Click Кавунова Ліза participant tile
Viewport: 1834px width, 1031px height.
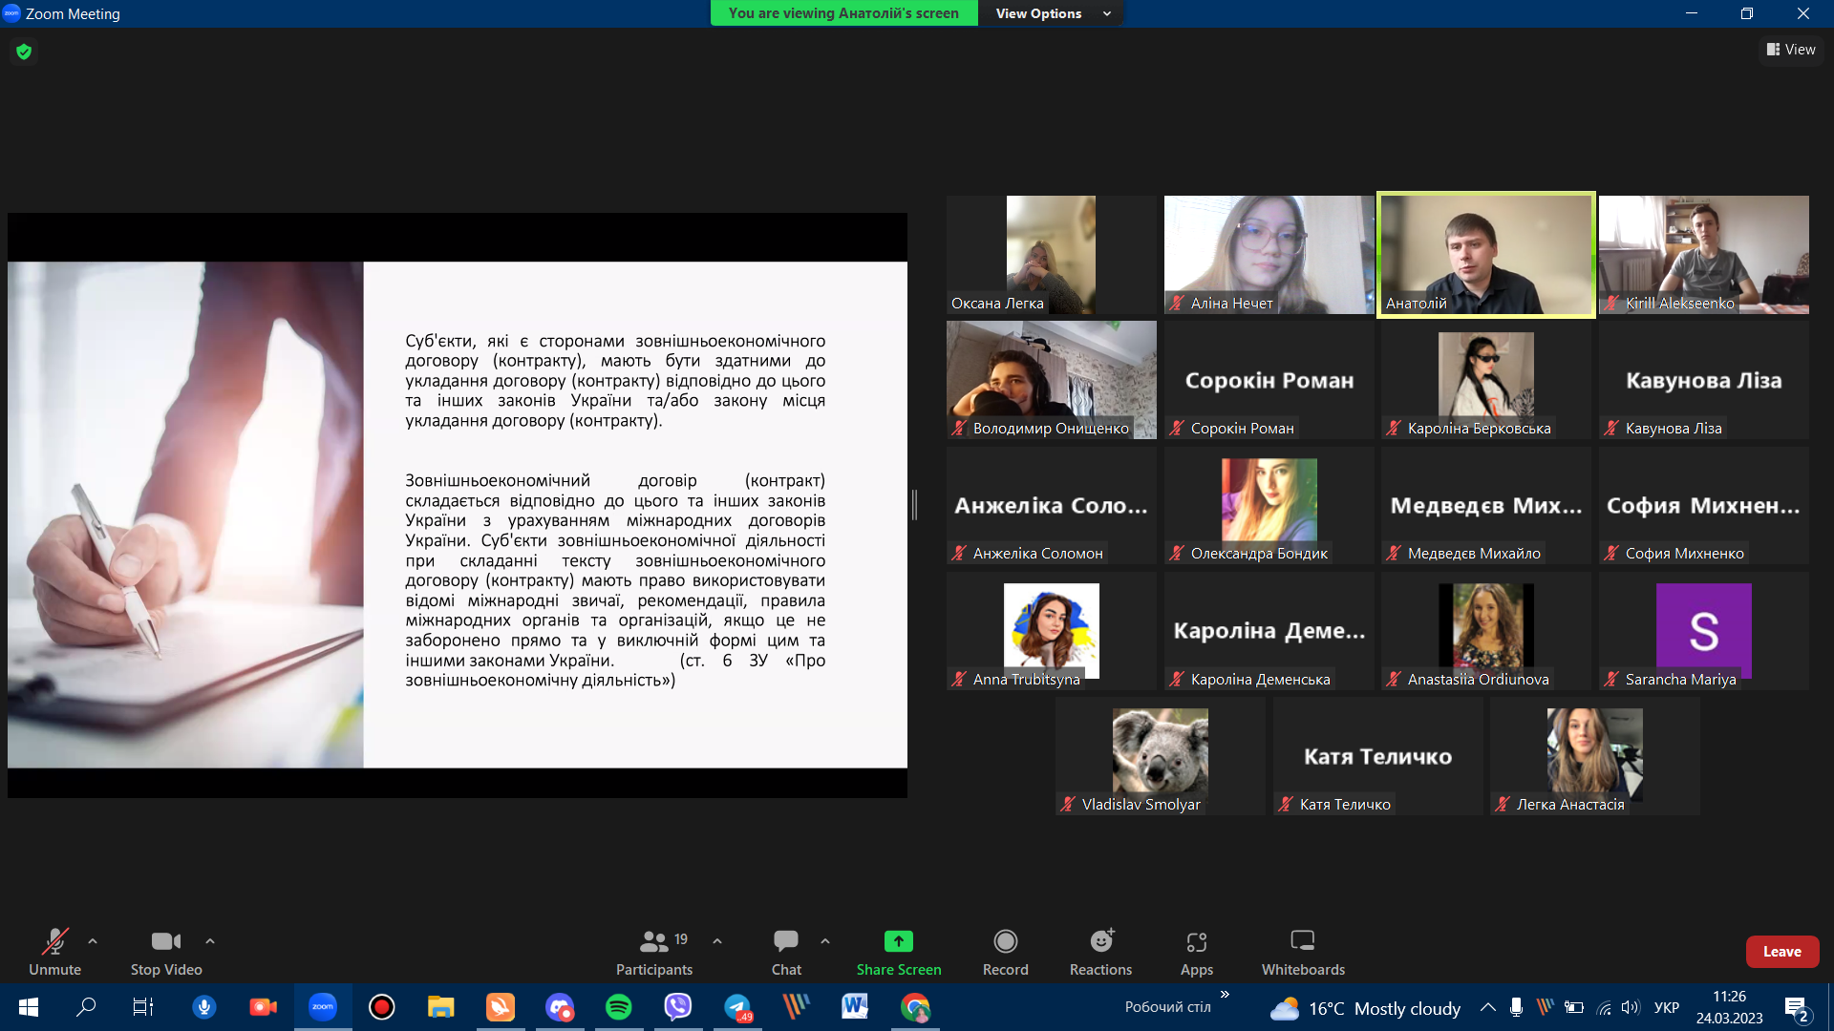point(1704,380)
